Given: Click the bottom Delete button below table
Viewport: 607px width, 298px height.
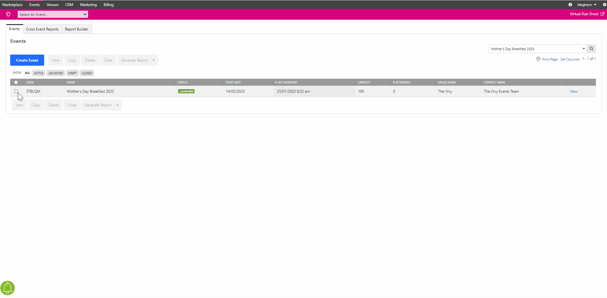Looking at the screenshot, I should click(54, 105).
